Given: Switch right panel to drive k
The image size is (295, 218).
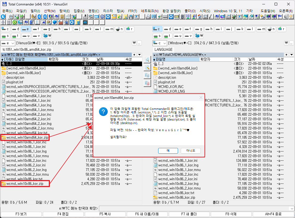Looking at the screenshot, I should tap(240, 29).
